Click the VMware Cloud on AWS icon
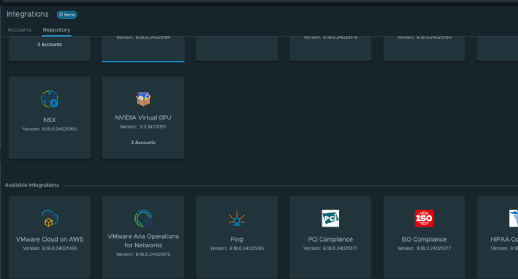 pos(50,218)
